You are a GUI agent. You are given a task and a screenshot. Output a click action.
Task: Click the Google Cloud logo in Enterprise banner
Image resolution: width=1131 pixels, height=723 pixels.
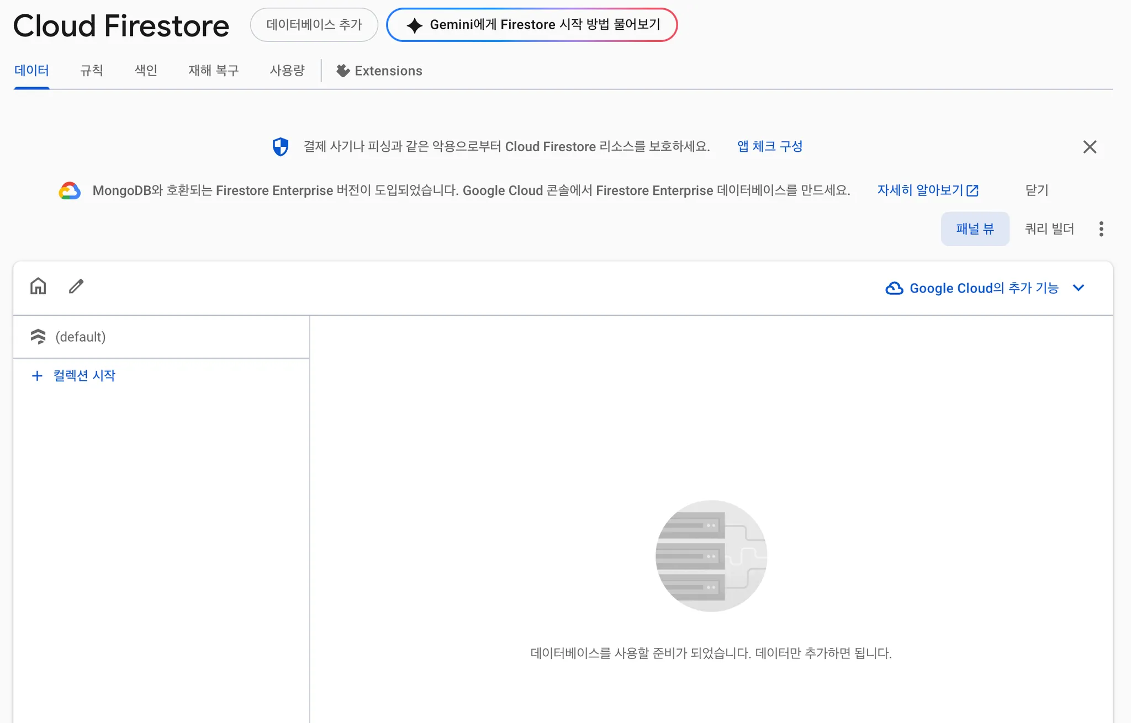click(70, 191)
